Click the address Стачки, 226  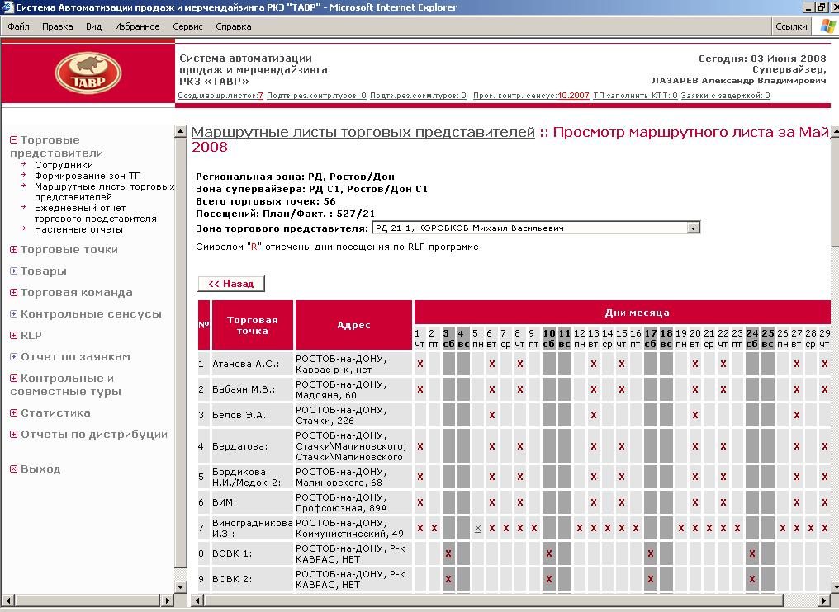coord(325,421)
